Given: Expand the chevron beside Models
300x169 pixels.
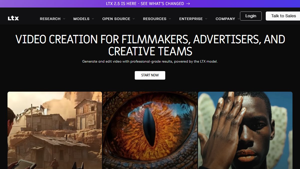Looking at the screenshot, I should click(93, 19).
